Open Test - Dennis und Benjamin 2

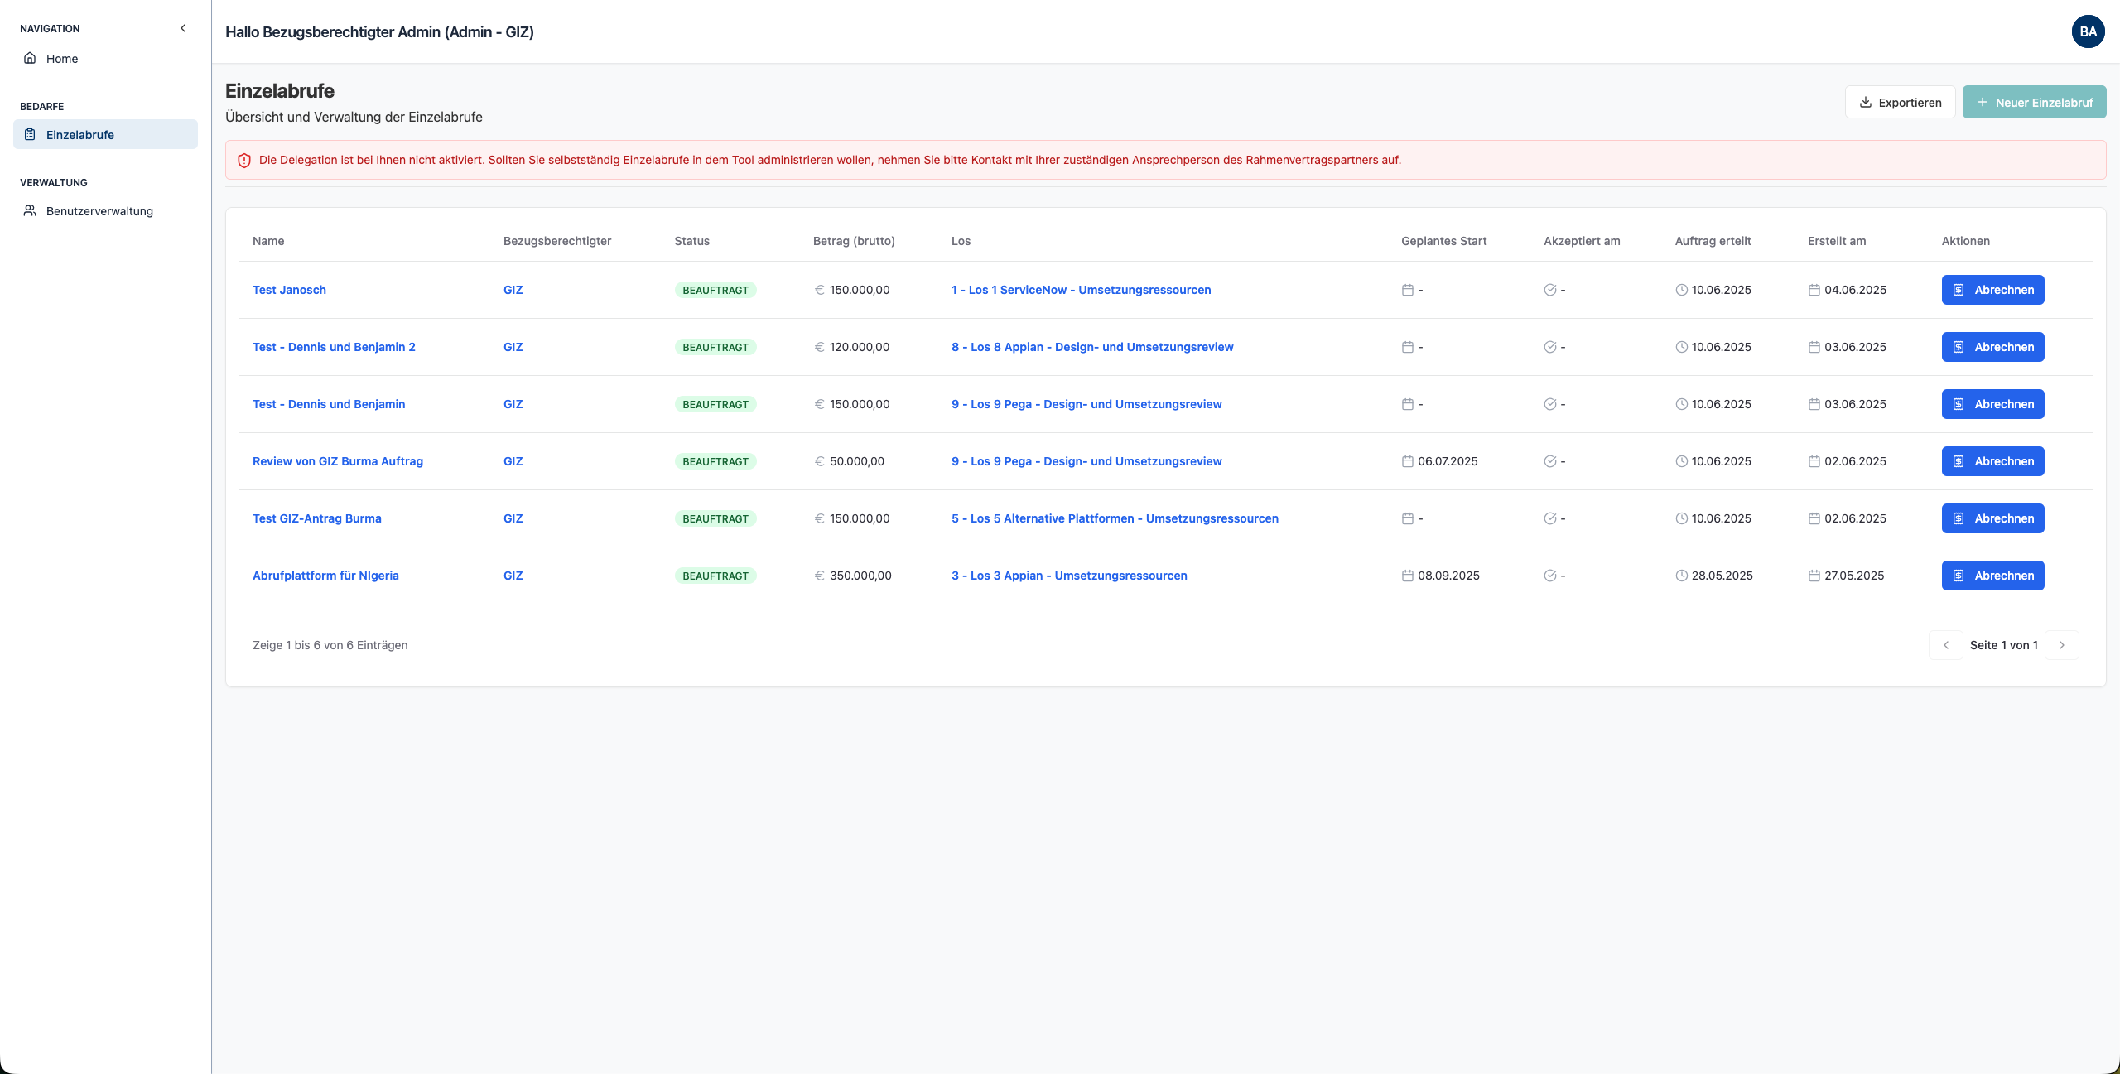pos(334,347)
